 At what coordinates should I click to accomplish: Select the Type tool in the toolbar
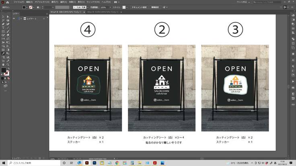tap(3, 28)
